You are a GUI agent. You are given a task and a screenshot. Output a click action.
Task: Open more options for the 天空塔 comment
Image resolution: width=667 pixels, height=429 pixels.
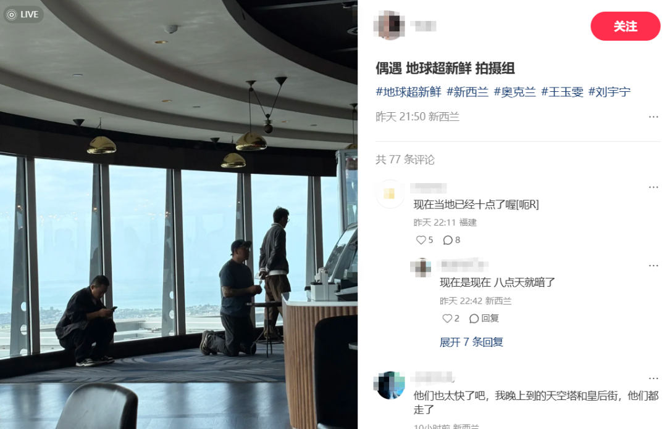point(653,378)
